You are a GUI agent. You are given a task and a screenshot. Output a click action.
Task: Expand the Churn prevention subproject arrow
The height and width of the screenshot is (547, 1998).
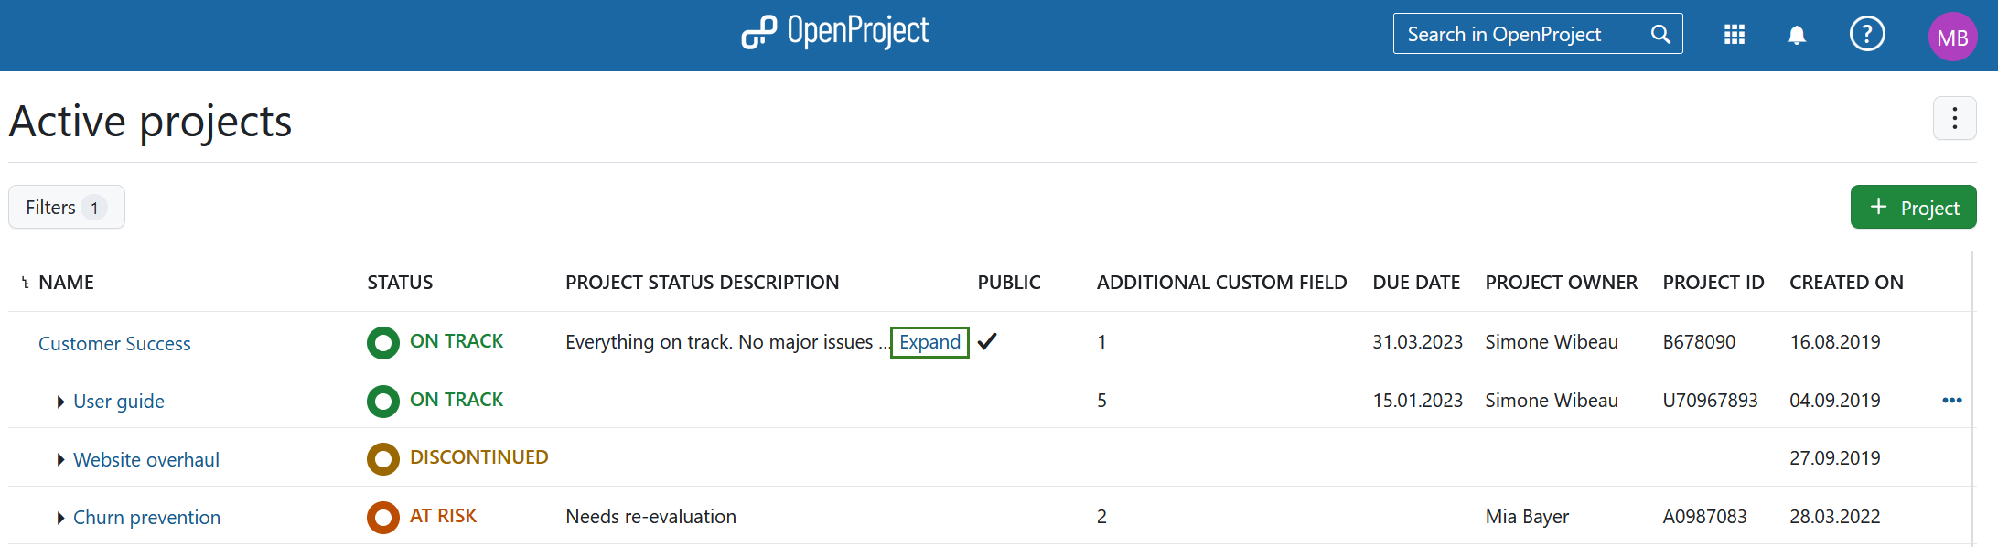pyautogui.click(x=60, y=518)
